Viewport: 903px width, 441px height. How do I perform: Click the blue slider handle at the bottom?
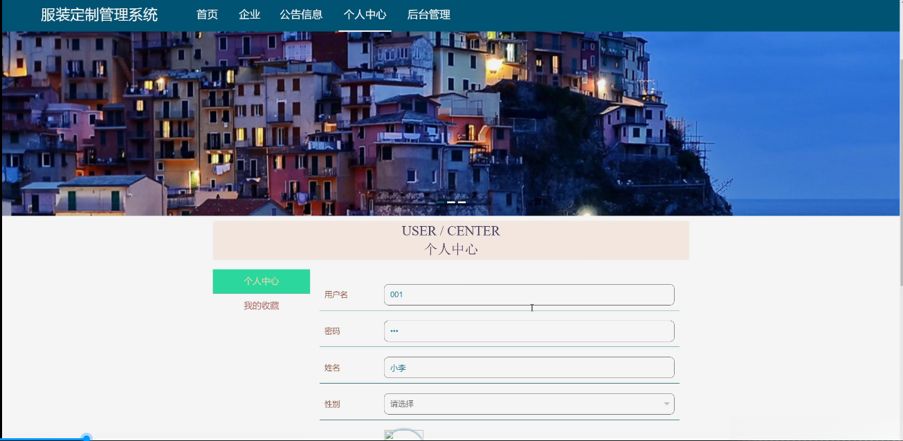[x=85, y=437]
